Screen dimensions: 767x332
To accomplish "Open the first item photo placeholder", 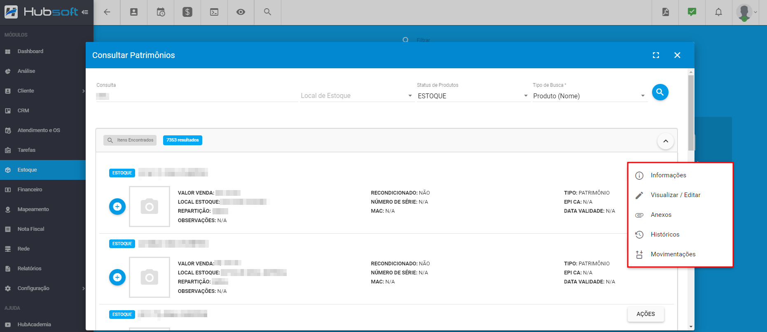I will point(150,207).
